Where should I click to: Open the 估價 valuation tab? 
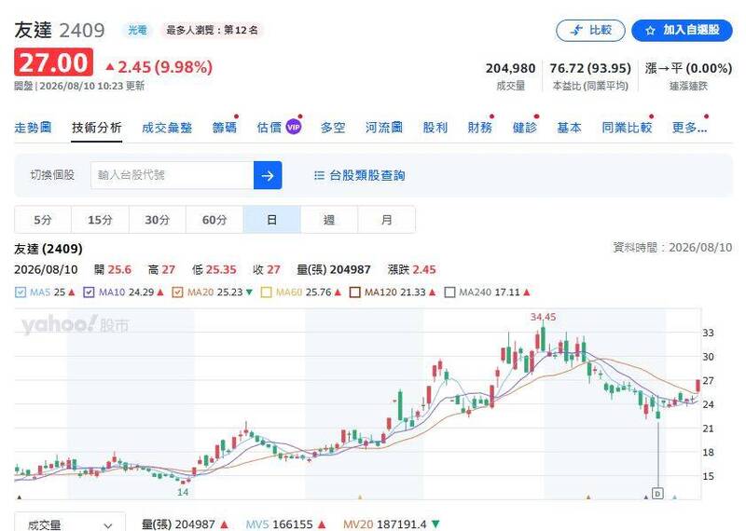[269, 128]
